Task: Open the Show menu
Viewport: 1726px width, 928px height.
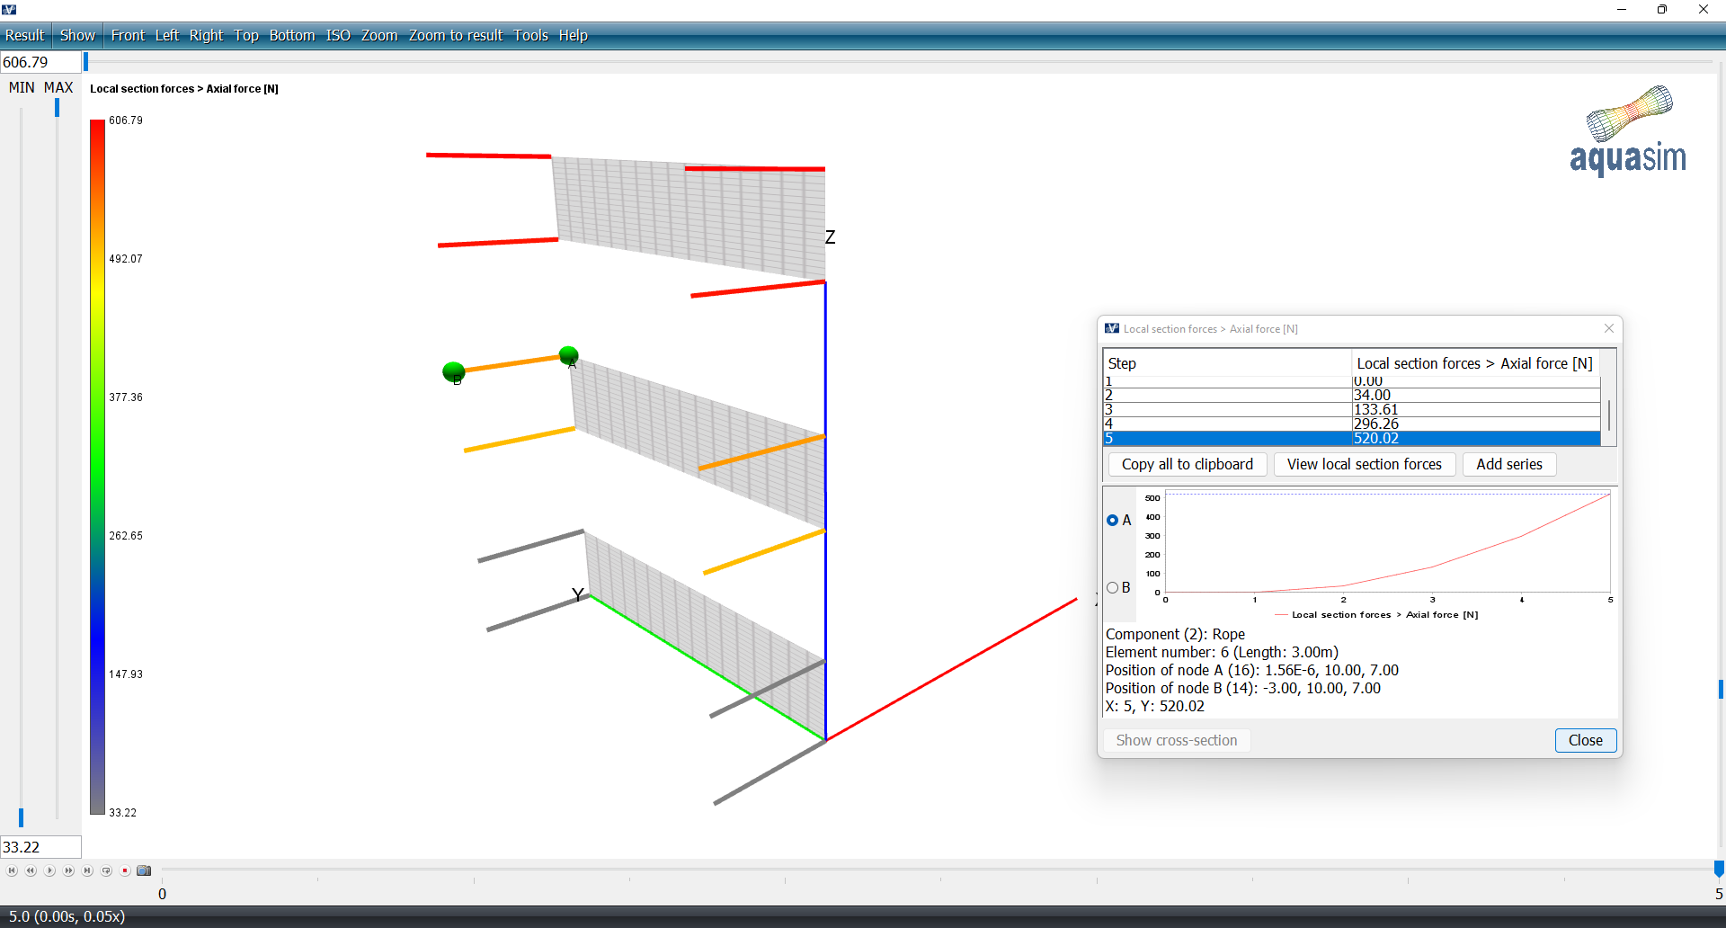Action: (x=77, y=35)
